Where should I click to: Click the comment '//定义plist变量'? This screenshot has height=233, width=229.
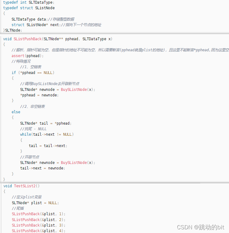(27, 197)
